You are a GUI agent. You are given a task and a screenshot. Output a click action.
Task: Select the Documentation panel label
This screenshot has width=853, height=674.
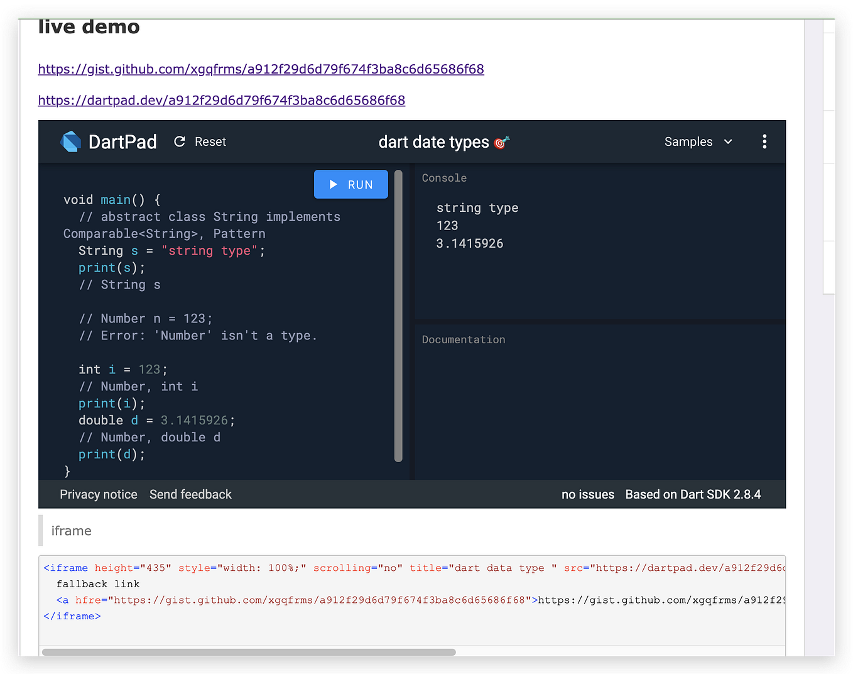(x=464, y=340)
